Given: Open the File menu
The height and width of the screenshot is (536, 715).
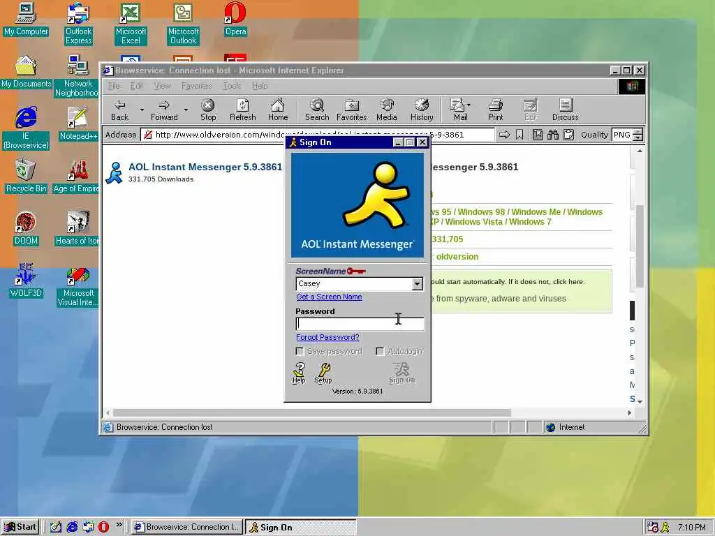Looking at the screenshot, I should point(114,86).
